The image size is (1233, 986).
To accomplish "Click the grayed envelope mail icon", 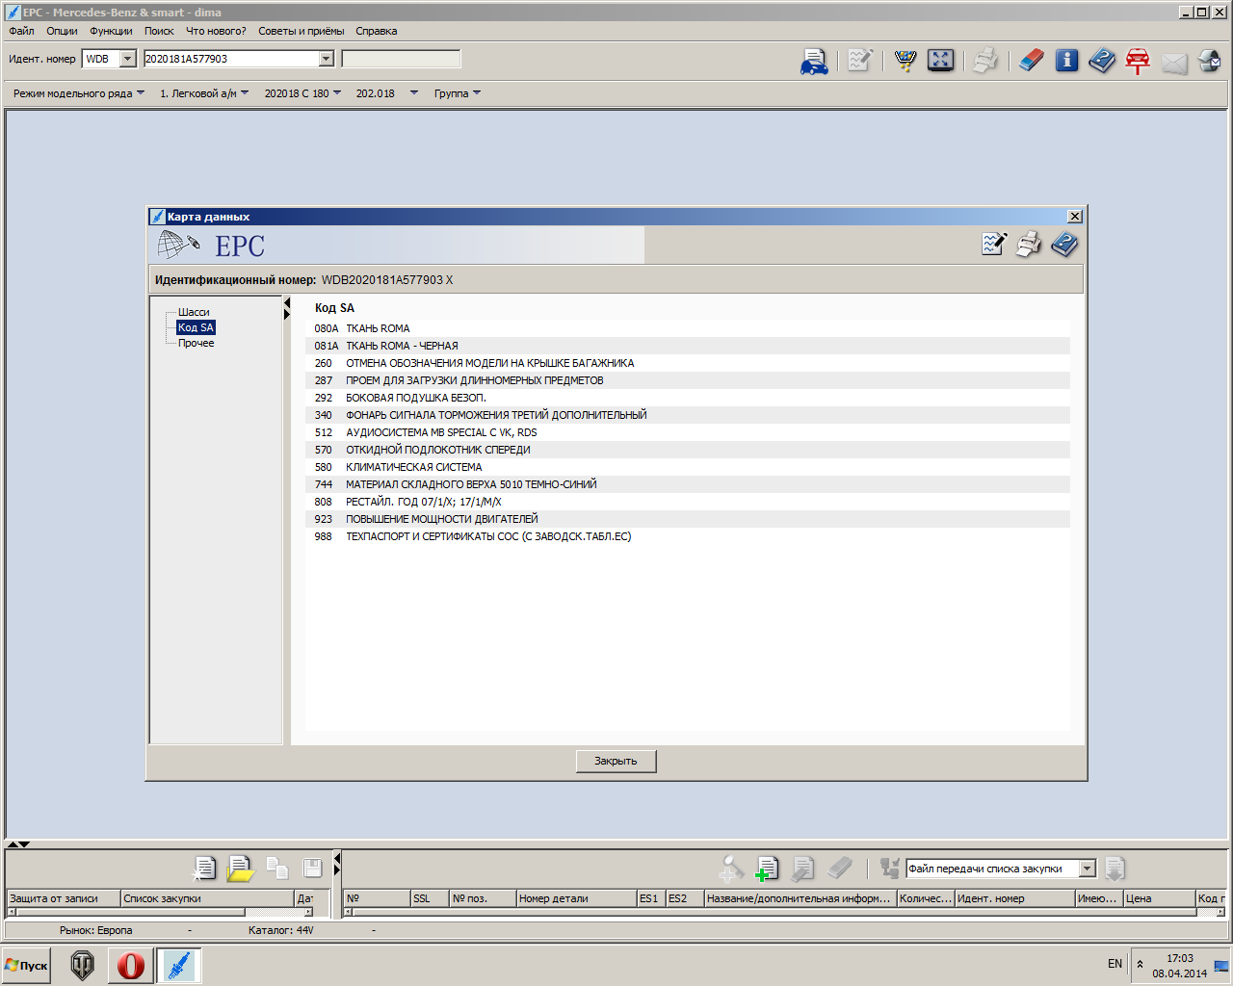I will [x=1174, y=63].
